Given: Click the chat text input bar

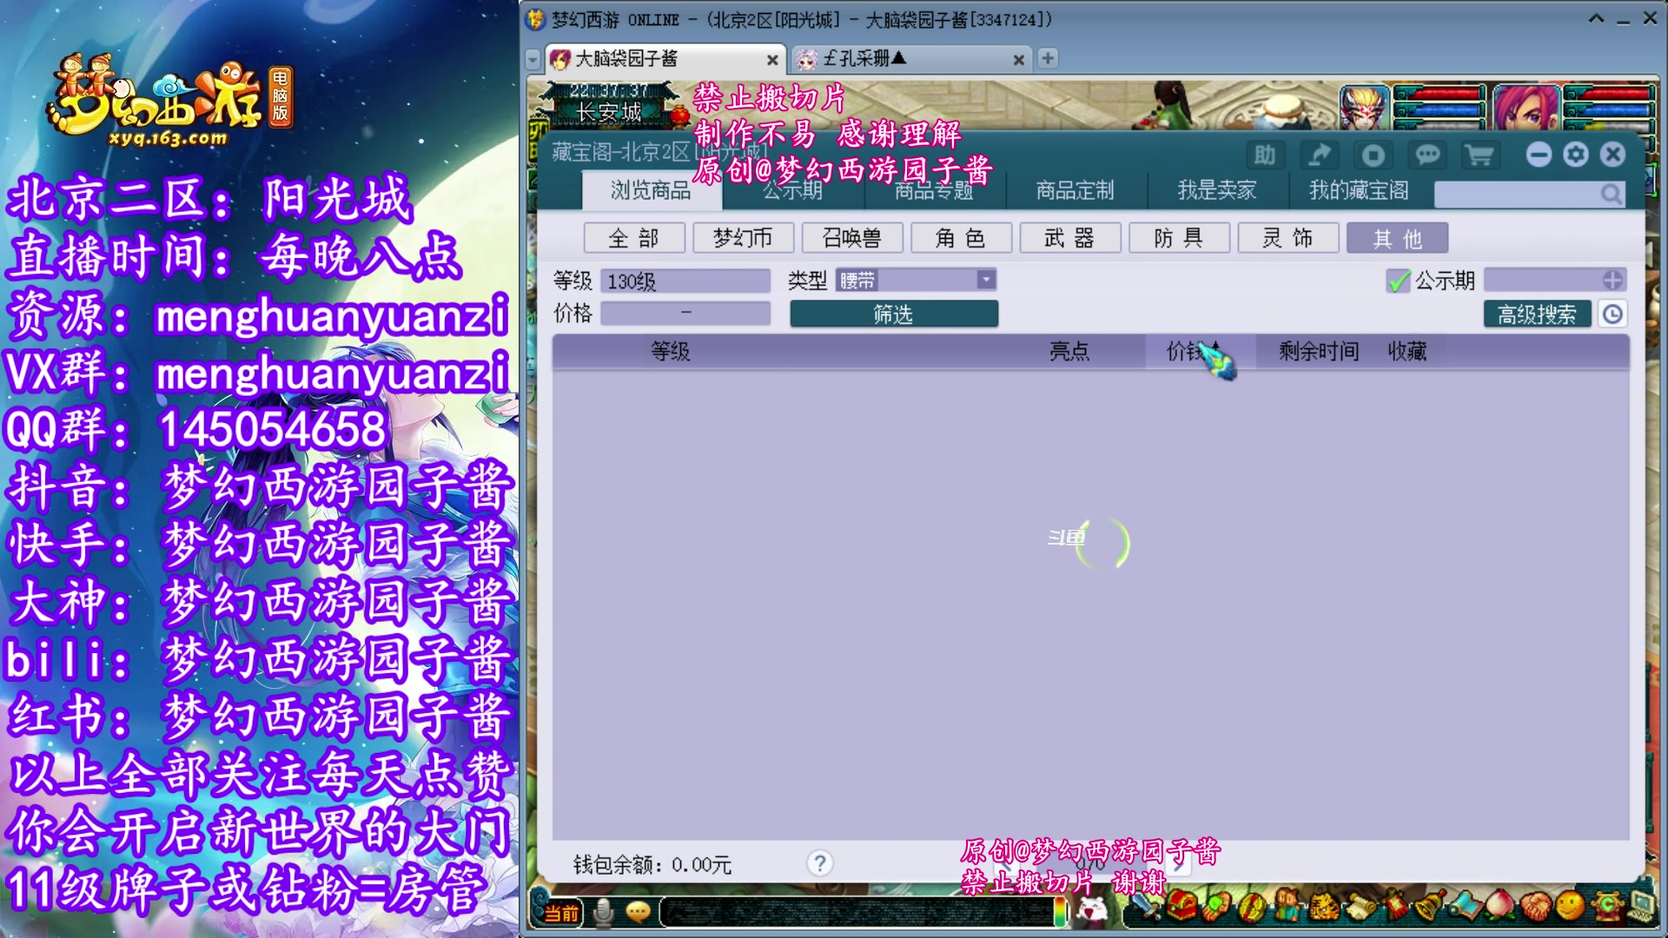Looking at the screenshot, I should (x=857, y=912).
